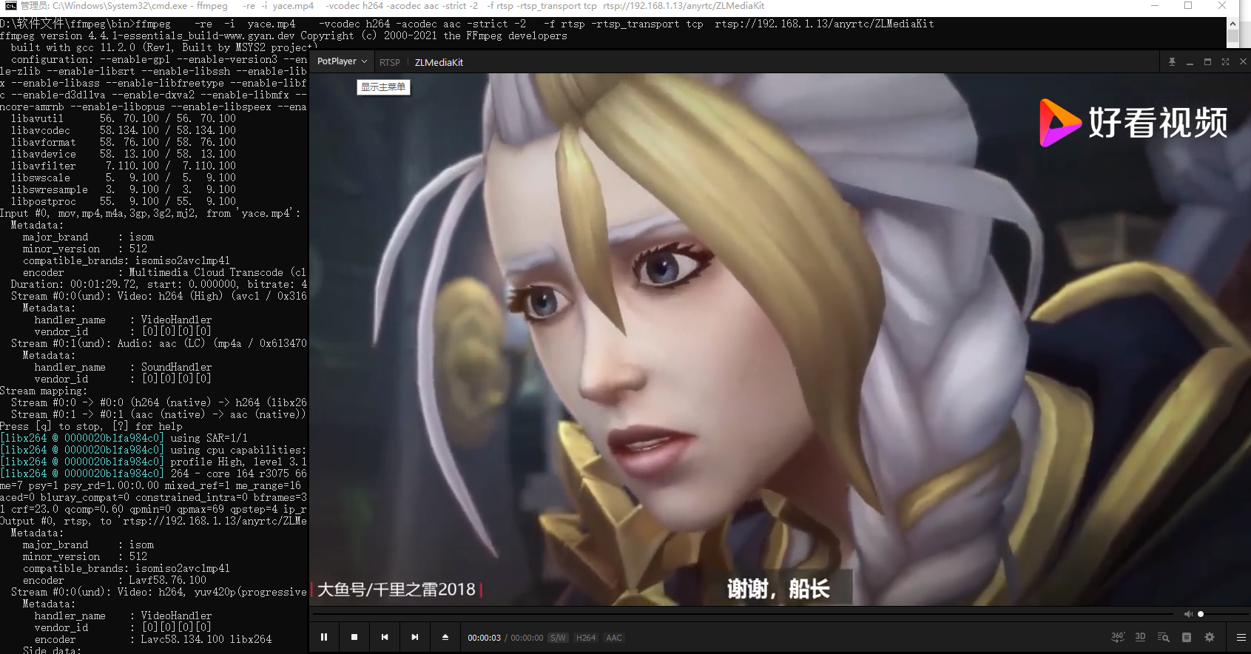
Task: Maximize the PotPlayer window
Action: 1207,62
